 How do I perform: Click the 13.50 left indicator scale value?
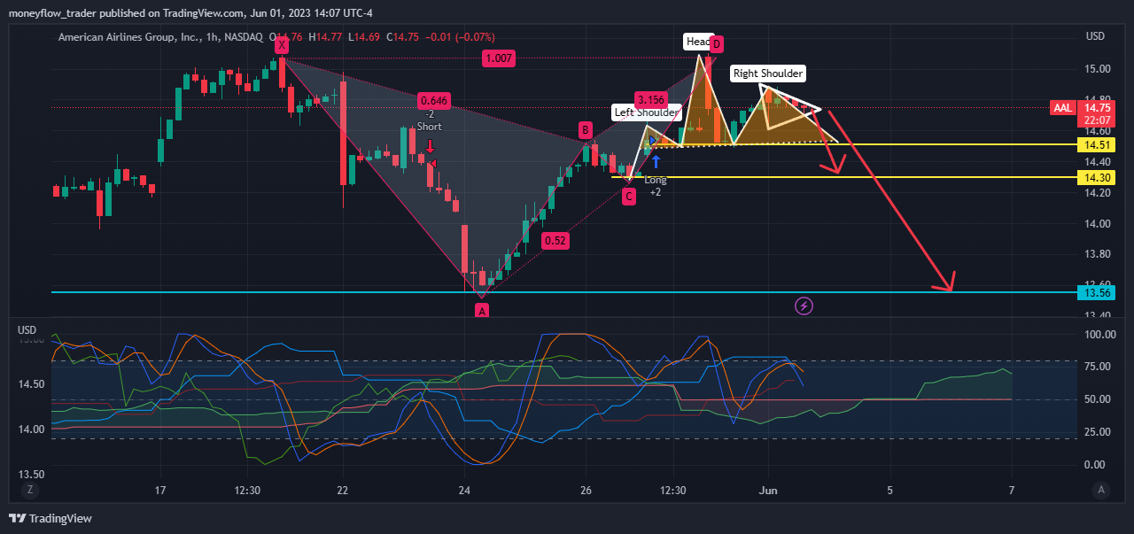[29, 474]
